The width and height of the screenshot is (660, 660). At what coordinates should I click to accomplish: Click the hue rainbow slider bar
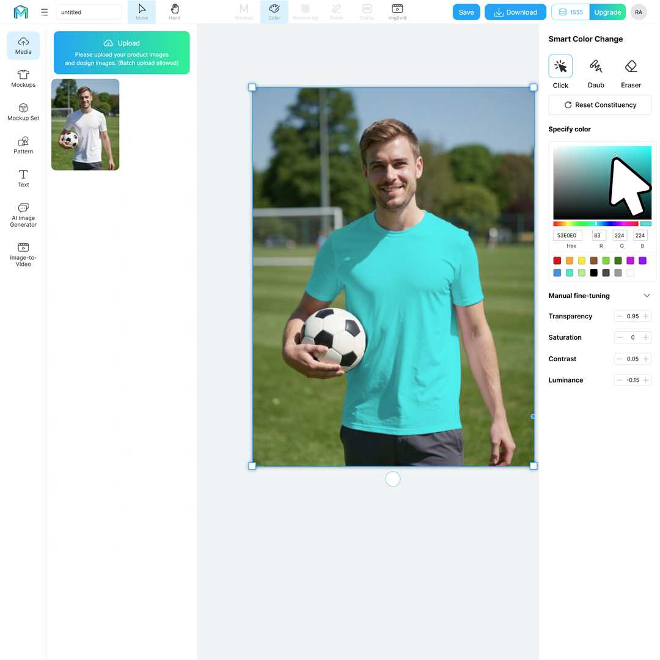(595, 224)
